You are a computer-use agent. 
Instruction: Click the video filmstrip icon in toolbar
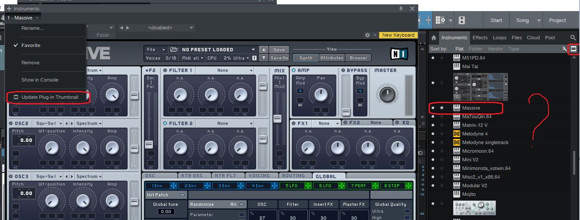(x=462, y=20)
